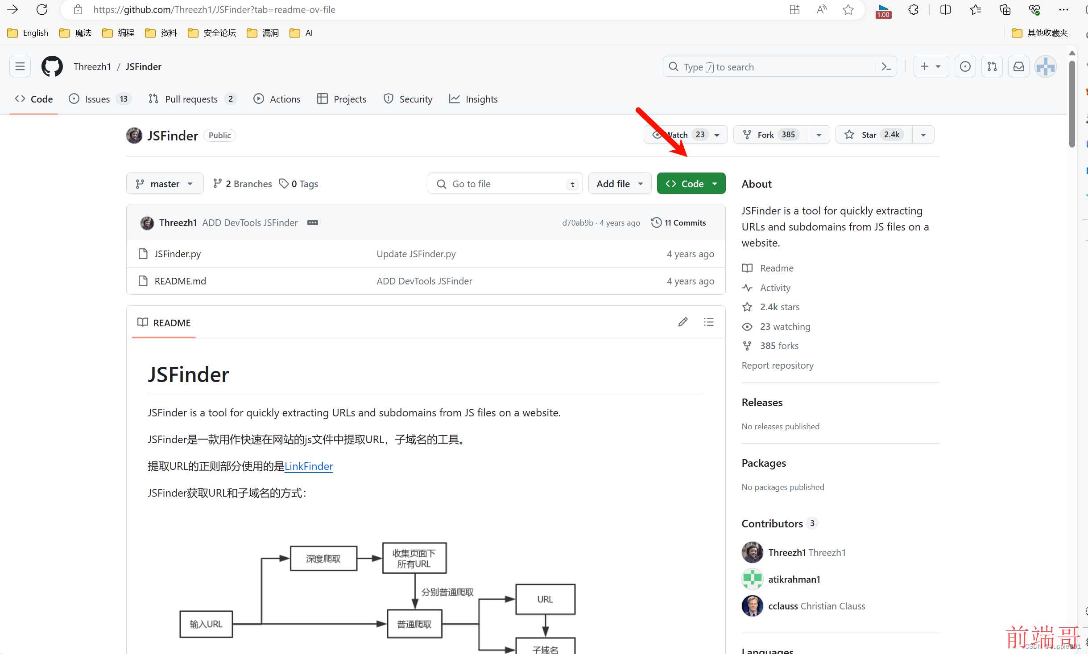Open the LinkFinder link in README
This screenshot has height=654, width=1088.
[x=309, y=466]
